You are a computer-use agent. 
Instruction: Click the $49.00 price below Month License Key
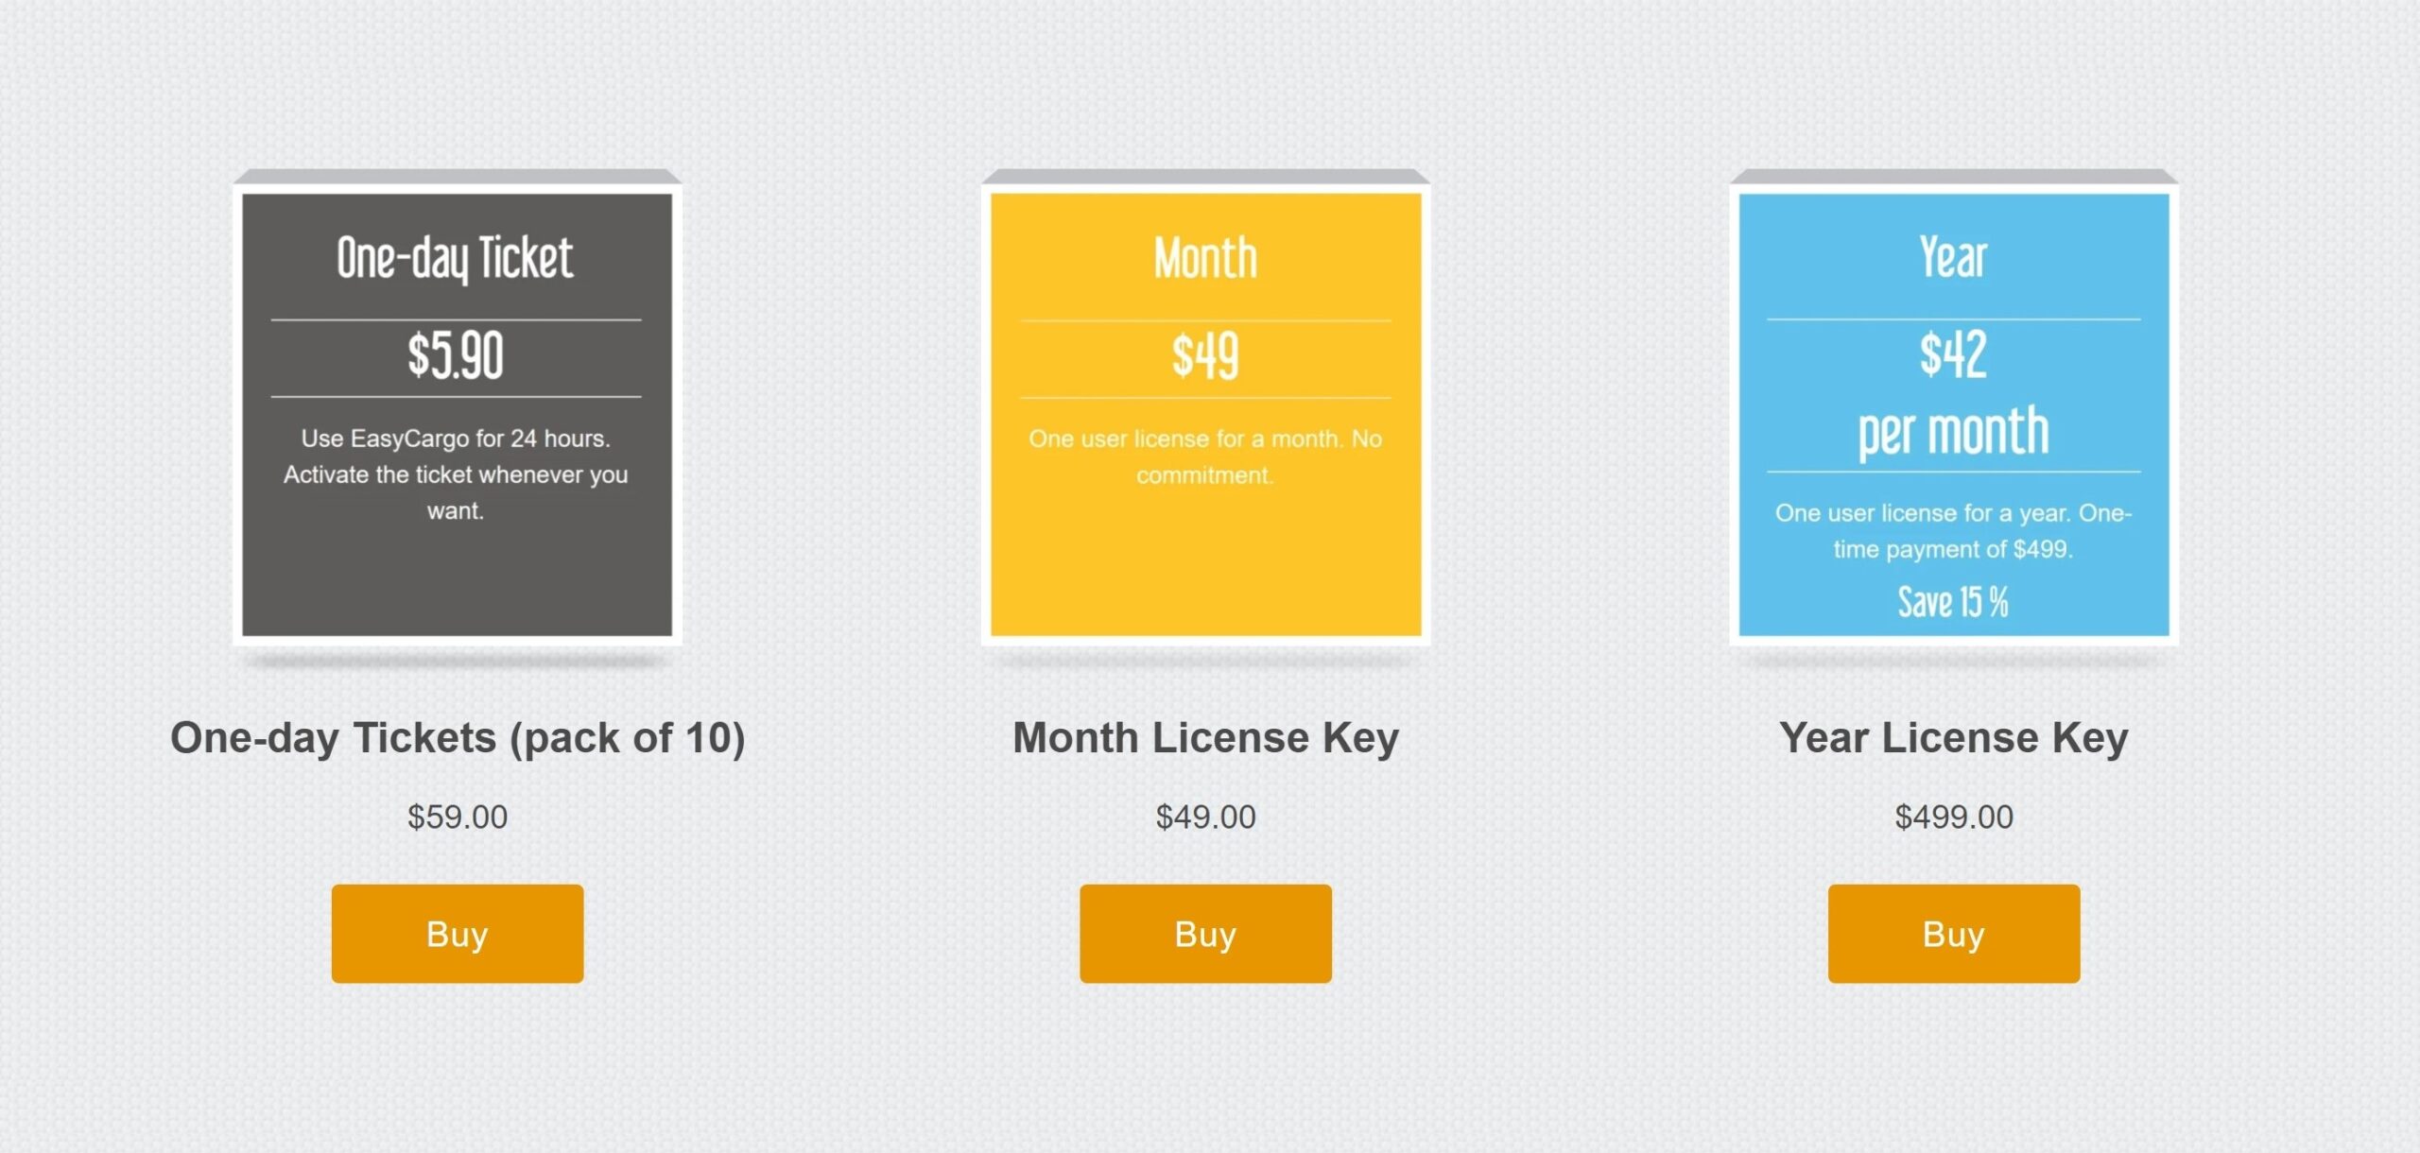[x=1205, y=816]
